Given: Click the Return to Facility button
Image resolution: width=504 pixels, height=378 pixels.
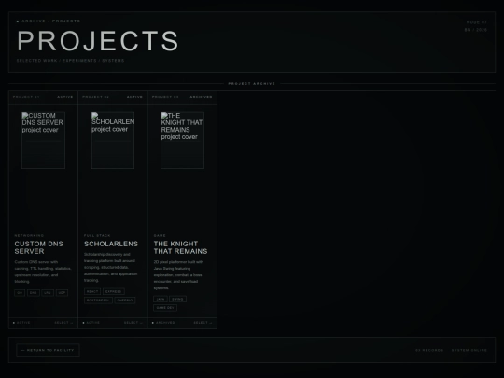Looking at the screenshot, I should pos(48,350).
